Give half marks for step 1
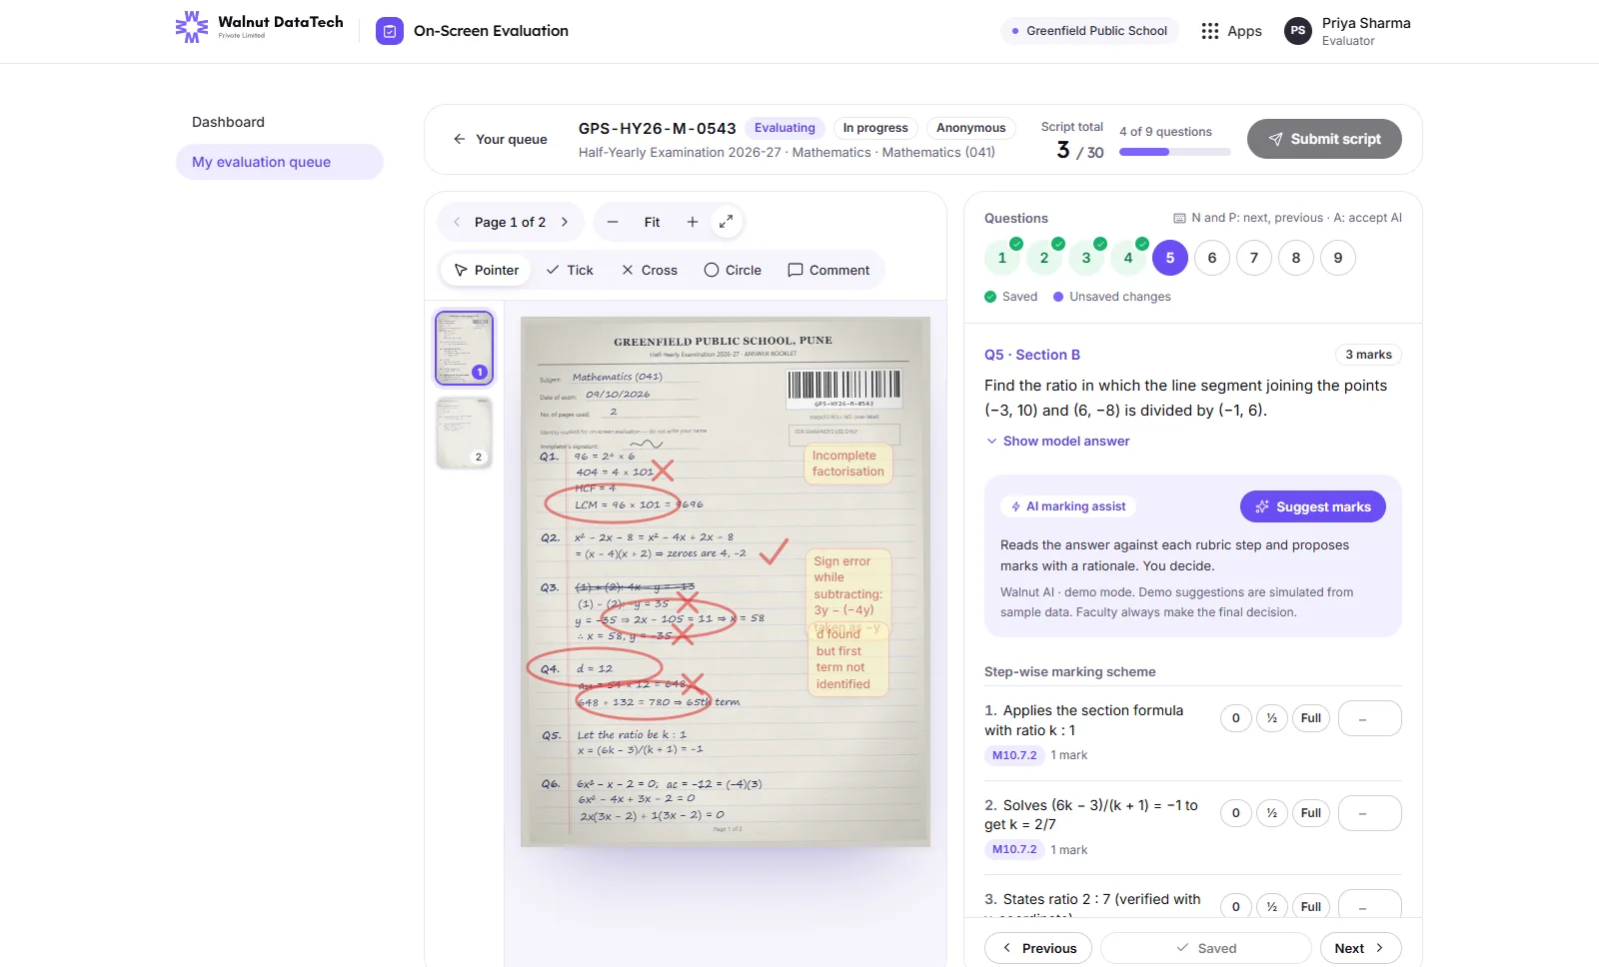Viewport: 1599px width, 967px height. (x=1272, y=718)
